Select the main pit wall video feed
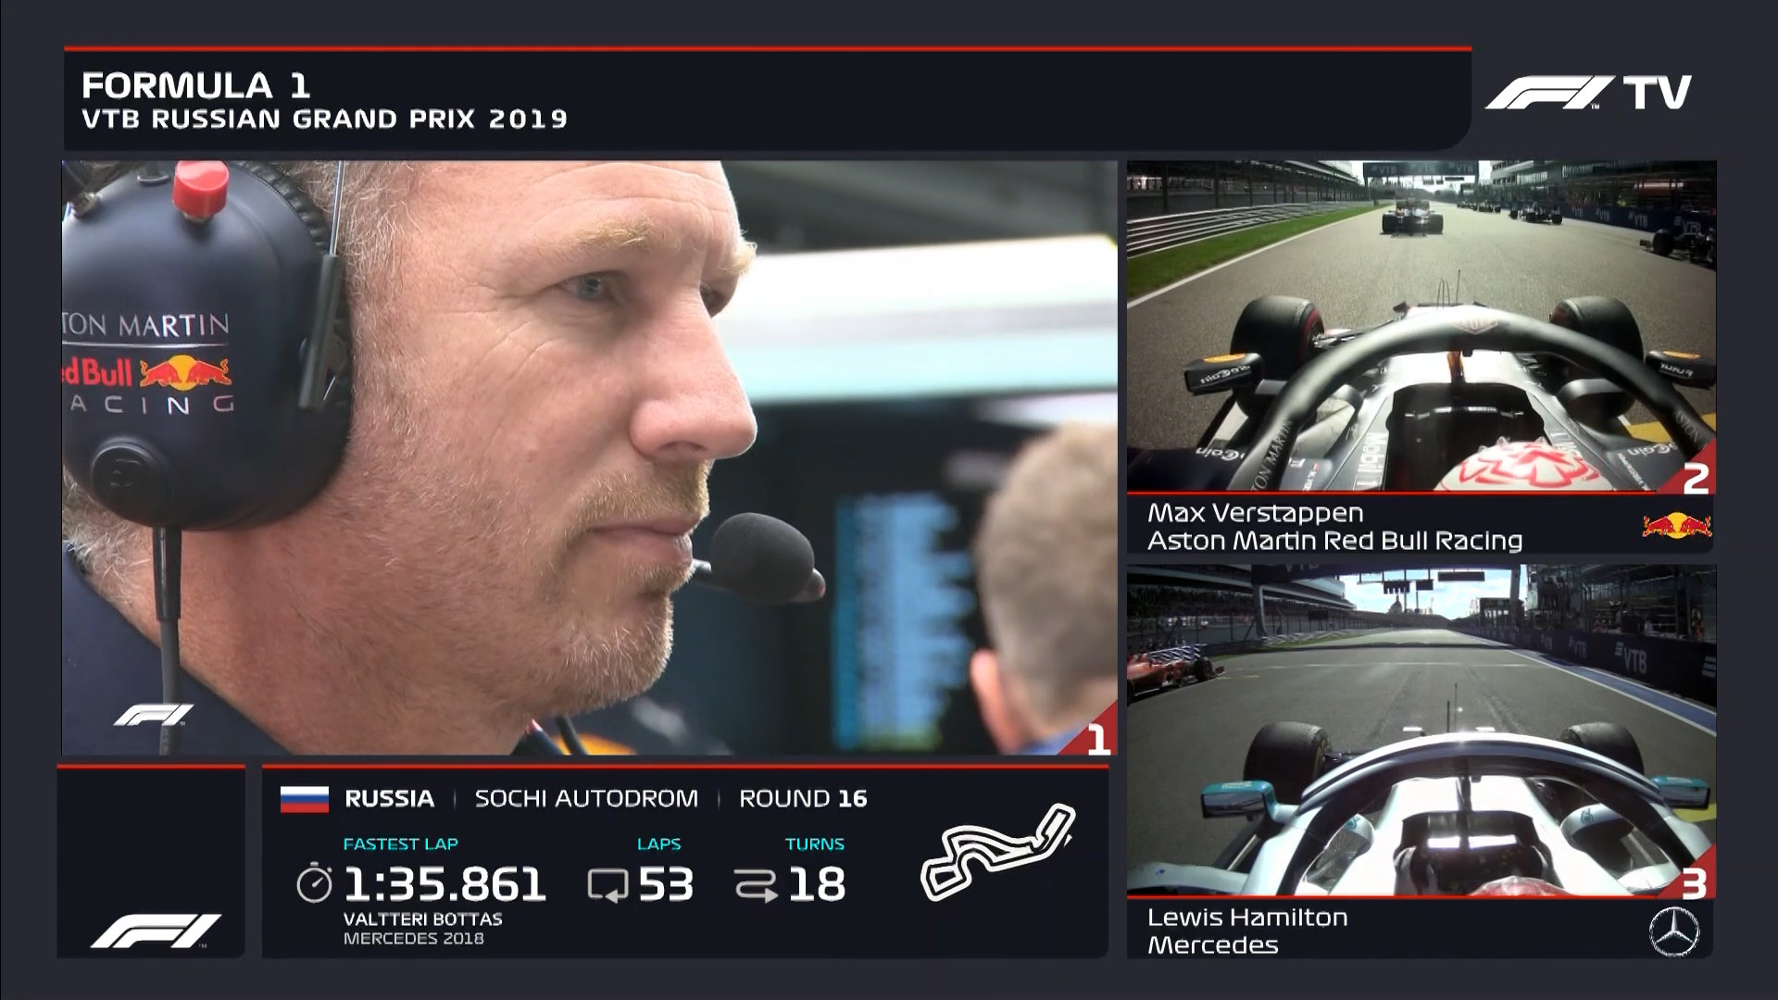1778x1000 pixels. coord(589,457)
